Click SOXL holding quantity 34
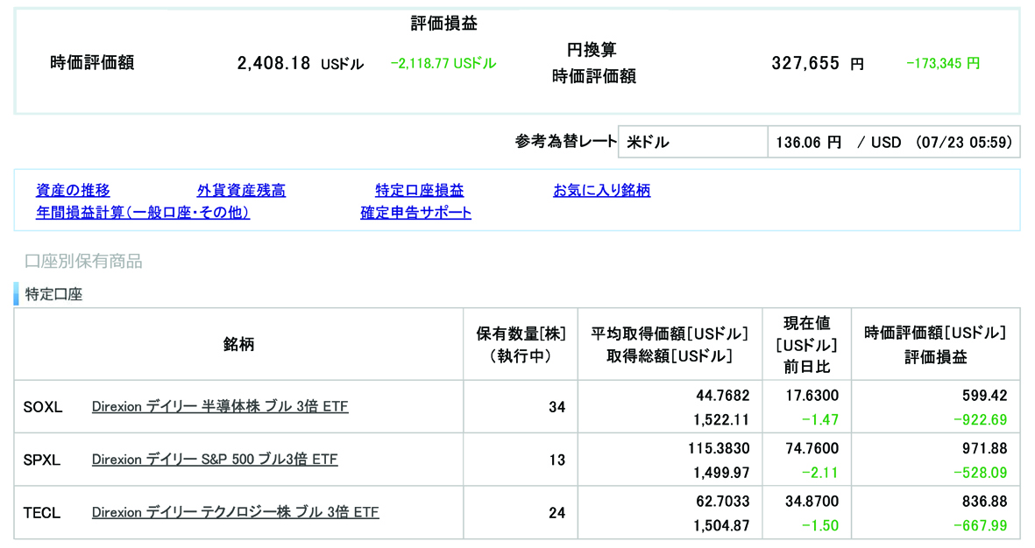This screenshot has width=1035, height=548. (x=557, y=408)
